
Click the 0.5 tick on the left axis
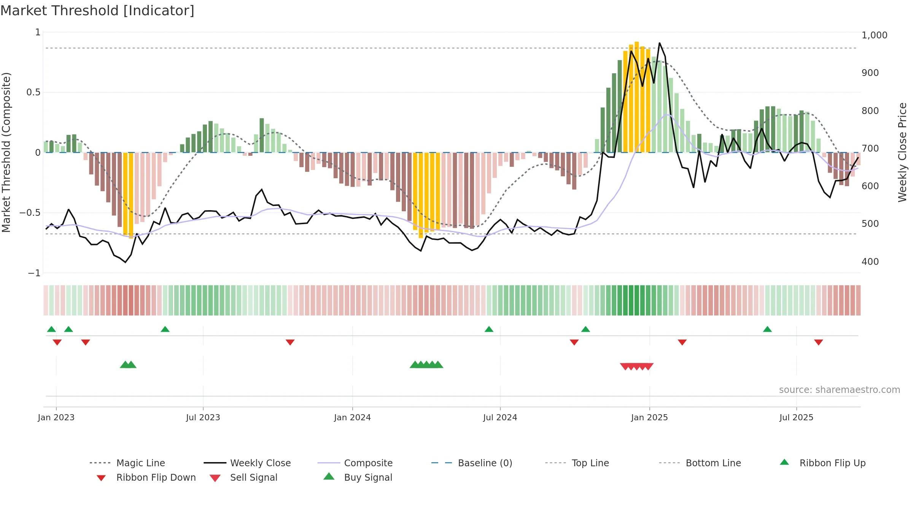tap(33, 92)
